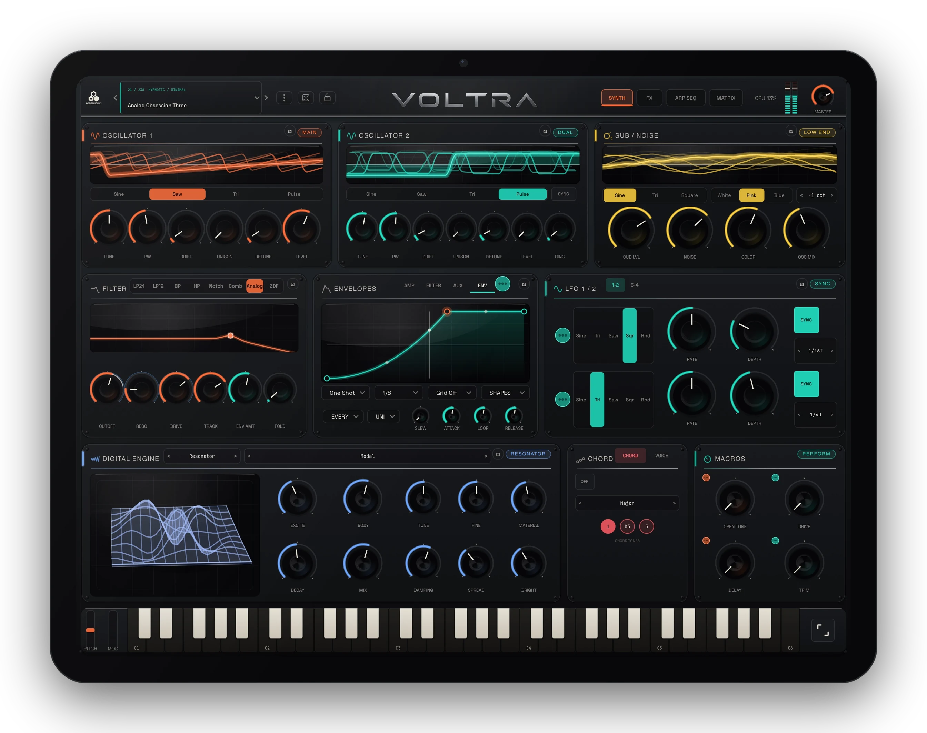Click the LFO panel randomize icon
The height and width of the screenshot is (733, 927).
point(802,284)
